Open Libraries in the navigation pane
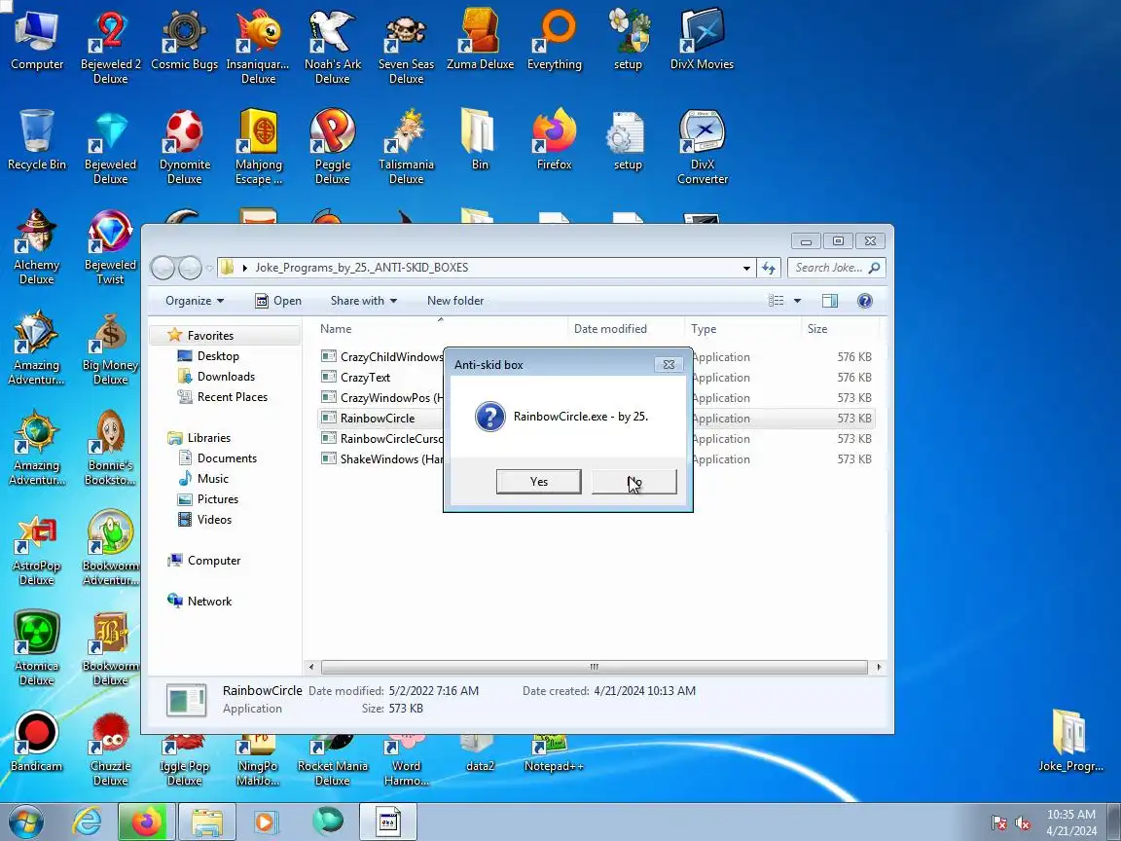 point(208,438)
